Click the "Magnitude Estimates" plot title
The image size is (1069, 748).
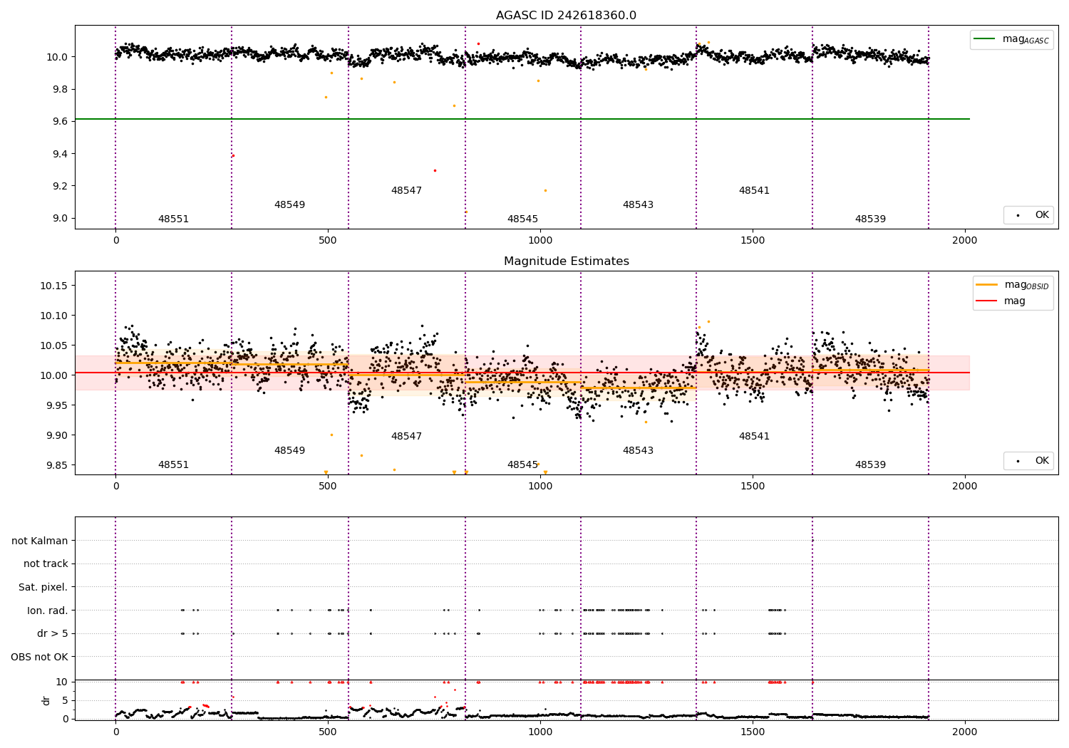click(x=566, y=261)
